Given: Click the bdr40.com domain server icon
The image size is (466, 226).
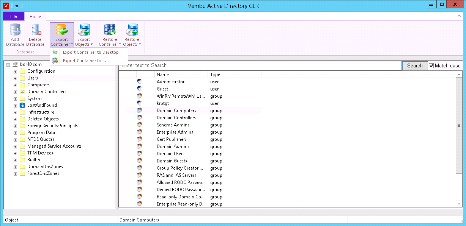Looking at the screenshot, I should pyautogui.click(x=15, y=64).
